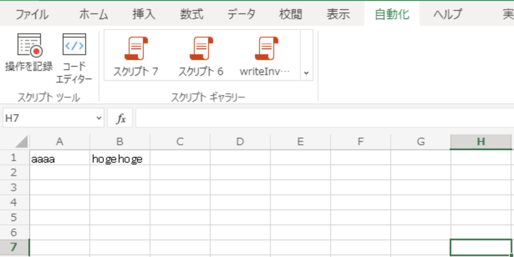Open the Name Box dropdown arrow
This screenshot has height=257, width=514.
click(99, 118)
